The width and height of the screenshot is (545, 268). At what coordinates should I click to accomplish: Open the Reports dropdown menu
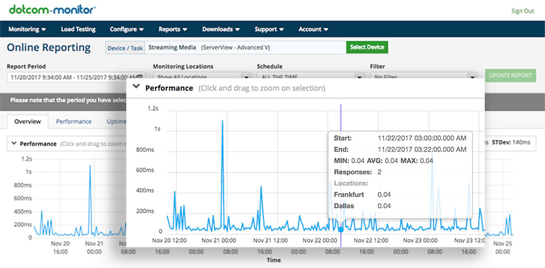[x=173, y=29]
